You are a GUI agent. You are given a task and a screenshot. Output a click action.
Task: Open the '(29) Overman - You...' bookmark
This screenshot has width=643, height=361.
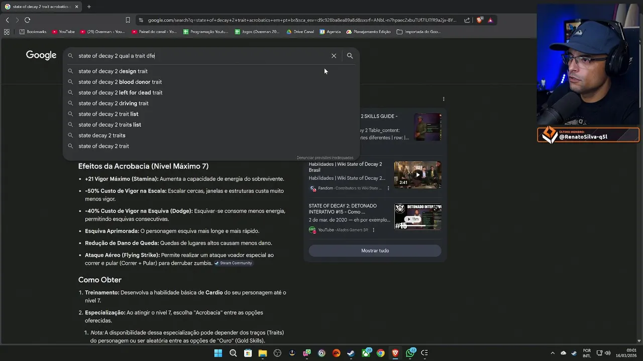click(102, 32)
